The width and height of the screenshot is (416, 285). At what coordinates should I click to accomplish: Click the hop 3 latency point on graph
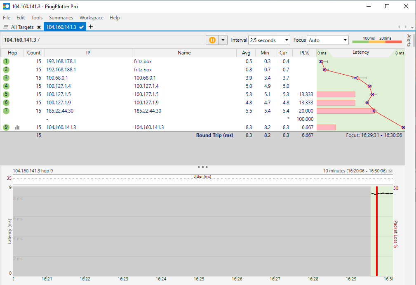click(357, 78)
